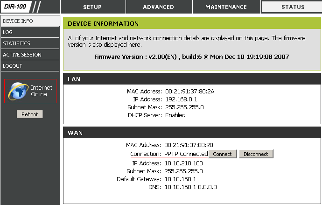
Task: Show ACTIVE SESSION page
Action: 30,55
